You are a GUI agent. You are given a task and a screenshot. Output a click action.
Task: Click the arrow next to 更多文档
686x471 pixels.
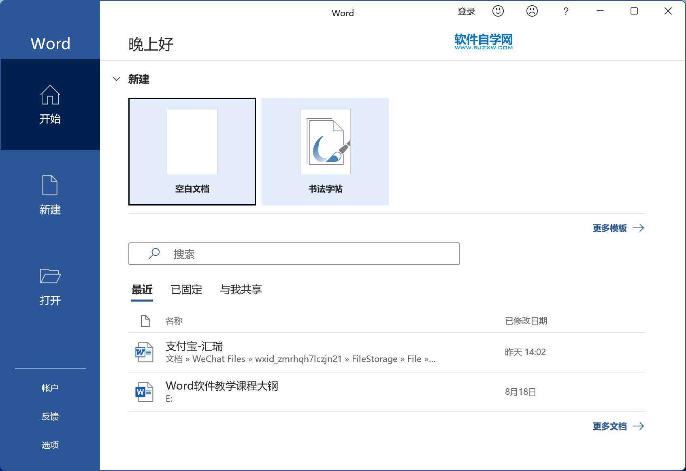click(x=639, y=426)
